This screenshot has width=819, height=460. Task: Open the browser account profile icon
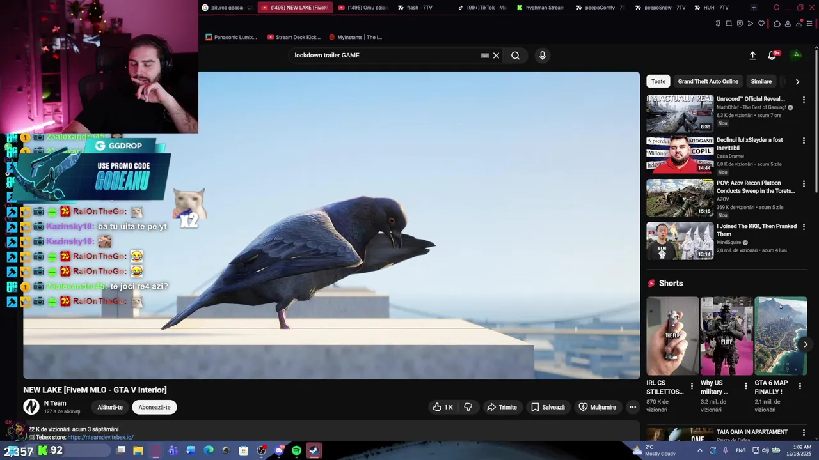click(788, 24)
